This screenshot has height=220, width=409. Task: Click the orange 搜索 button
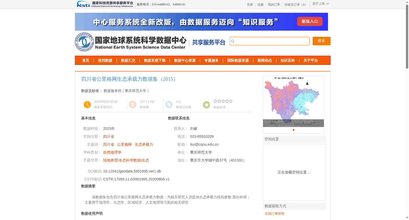tap(321, 41)
